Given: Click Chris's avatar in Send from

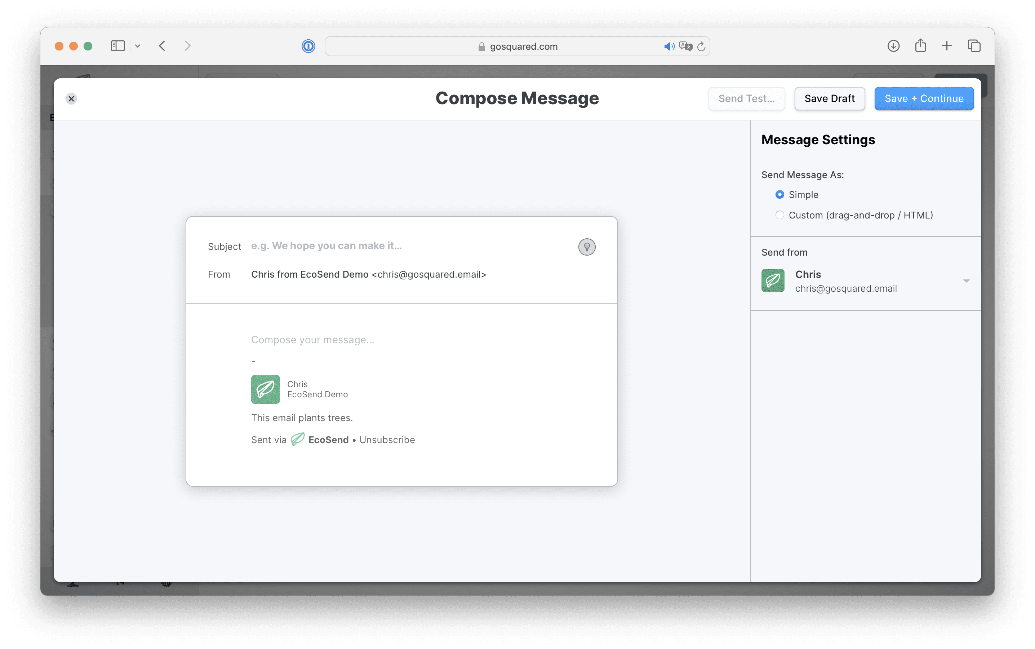Looking at the screenshot, I should pyautogui.click(x=773, y=281).
